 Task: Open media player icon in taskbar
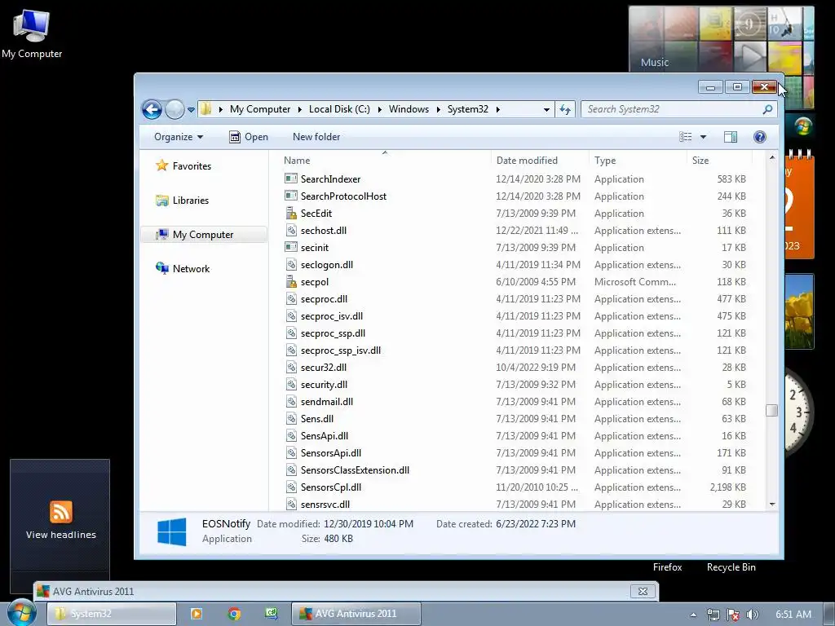click(x=197, y=614)
